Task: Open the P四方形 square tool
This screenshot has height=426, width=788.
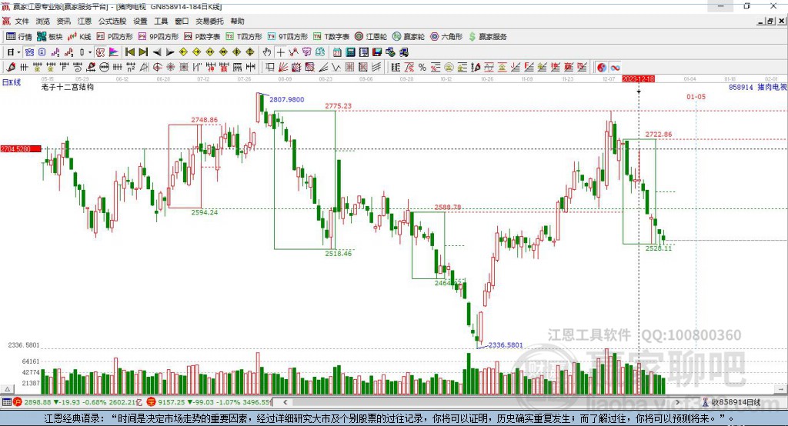Action: [x=114, y=37]
